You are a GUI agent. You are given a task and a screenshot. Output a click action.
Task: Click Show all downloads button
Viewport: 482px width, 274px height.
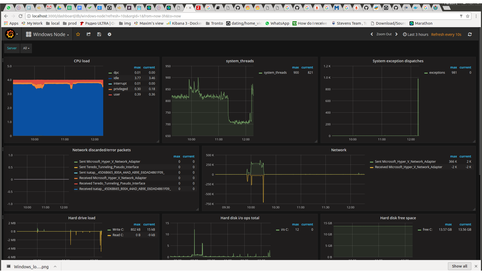coord(459,266)
